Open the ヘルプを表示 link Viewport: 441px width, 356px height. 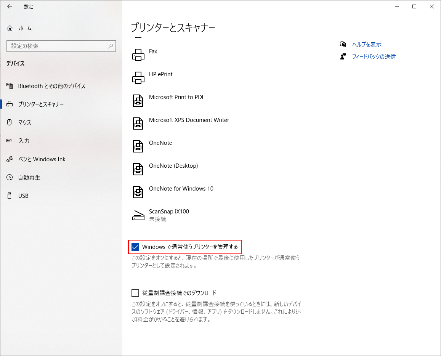pyautogui.click(x=367, y=44)
